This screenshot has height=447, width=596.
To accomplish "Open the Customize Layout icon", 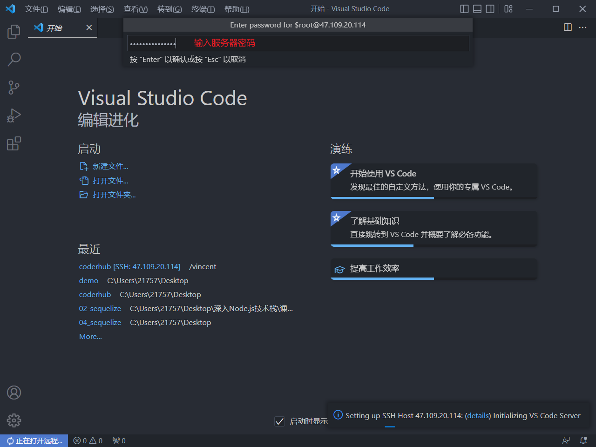I will pos(508,9).
